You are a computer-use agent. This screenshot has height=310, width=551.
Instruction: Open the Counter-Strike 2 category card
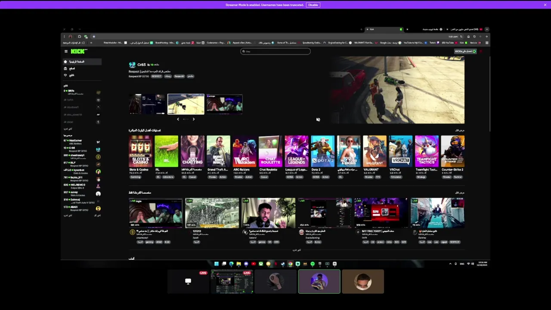tap(452, 151)
